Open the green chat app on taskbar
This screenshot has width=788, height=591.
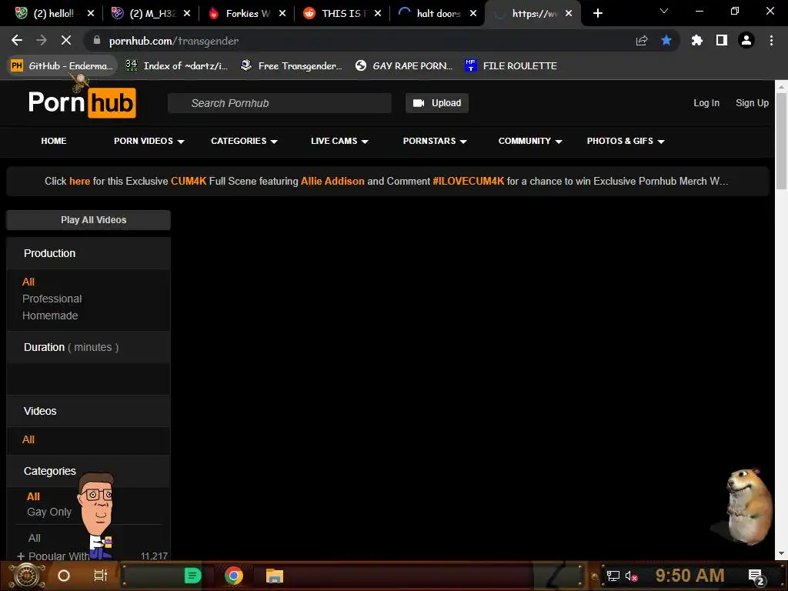tap(192, 576)
